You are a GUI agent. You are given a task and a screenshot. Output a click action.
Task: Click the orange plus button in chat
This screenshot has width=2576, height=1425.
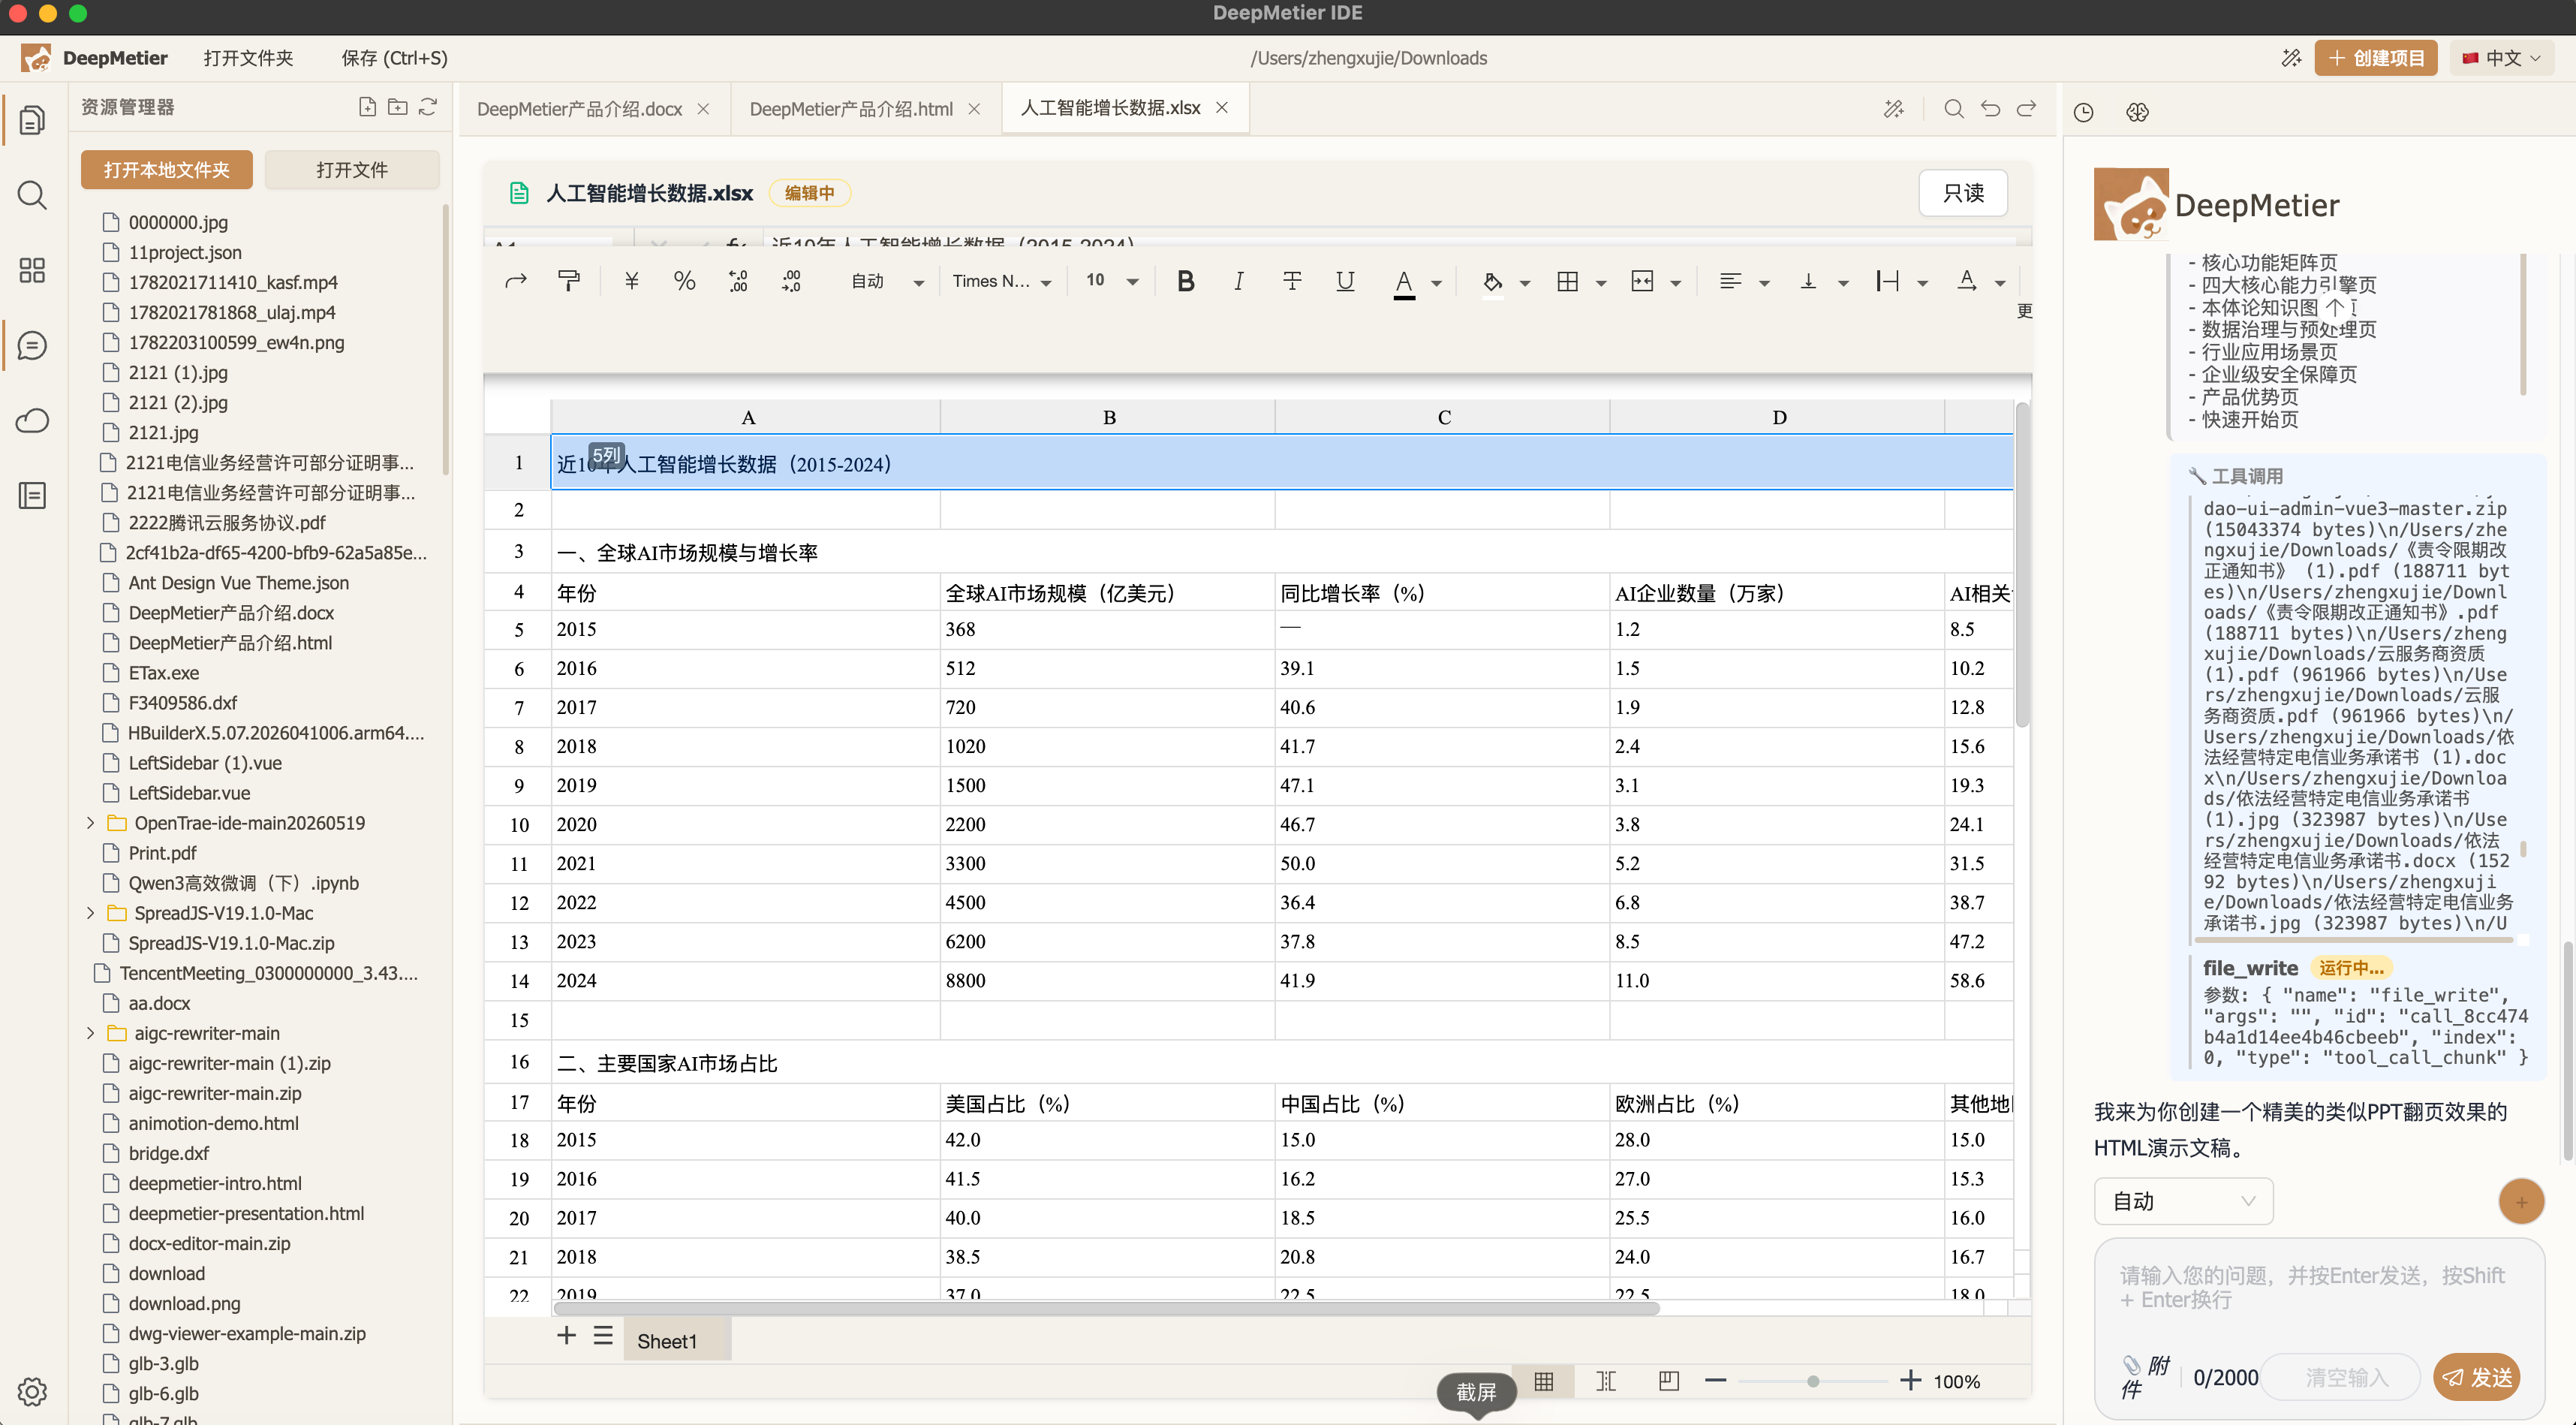(x=2521, y=1201)
